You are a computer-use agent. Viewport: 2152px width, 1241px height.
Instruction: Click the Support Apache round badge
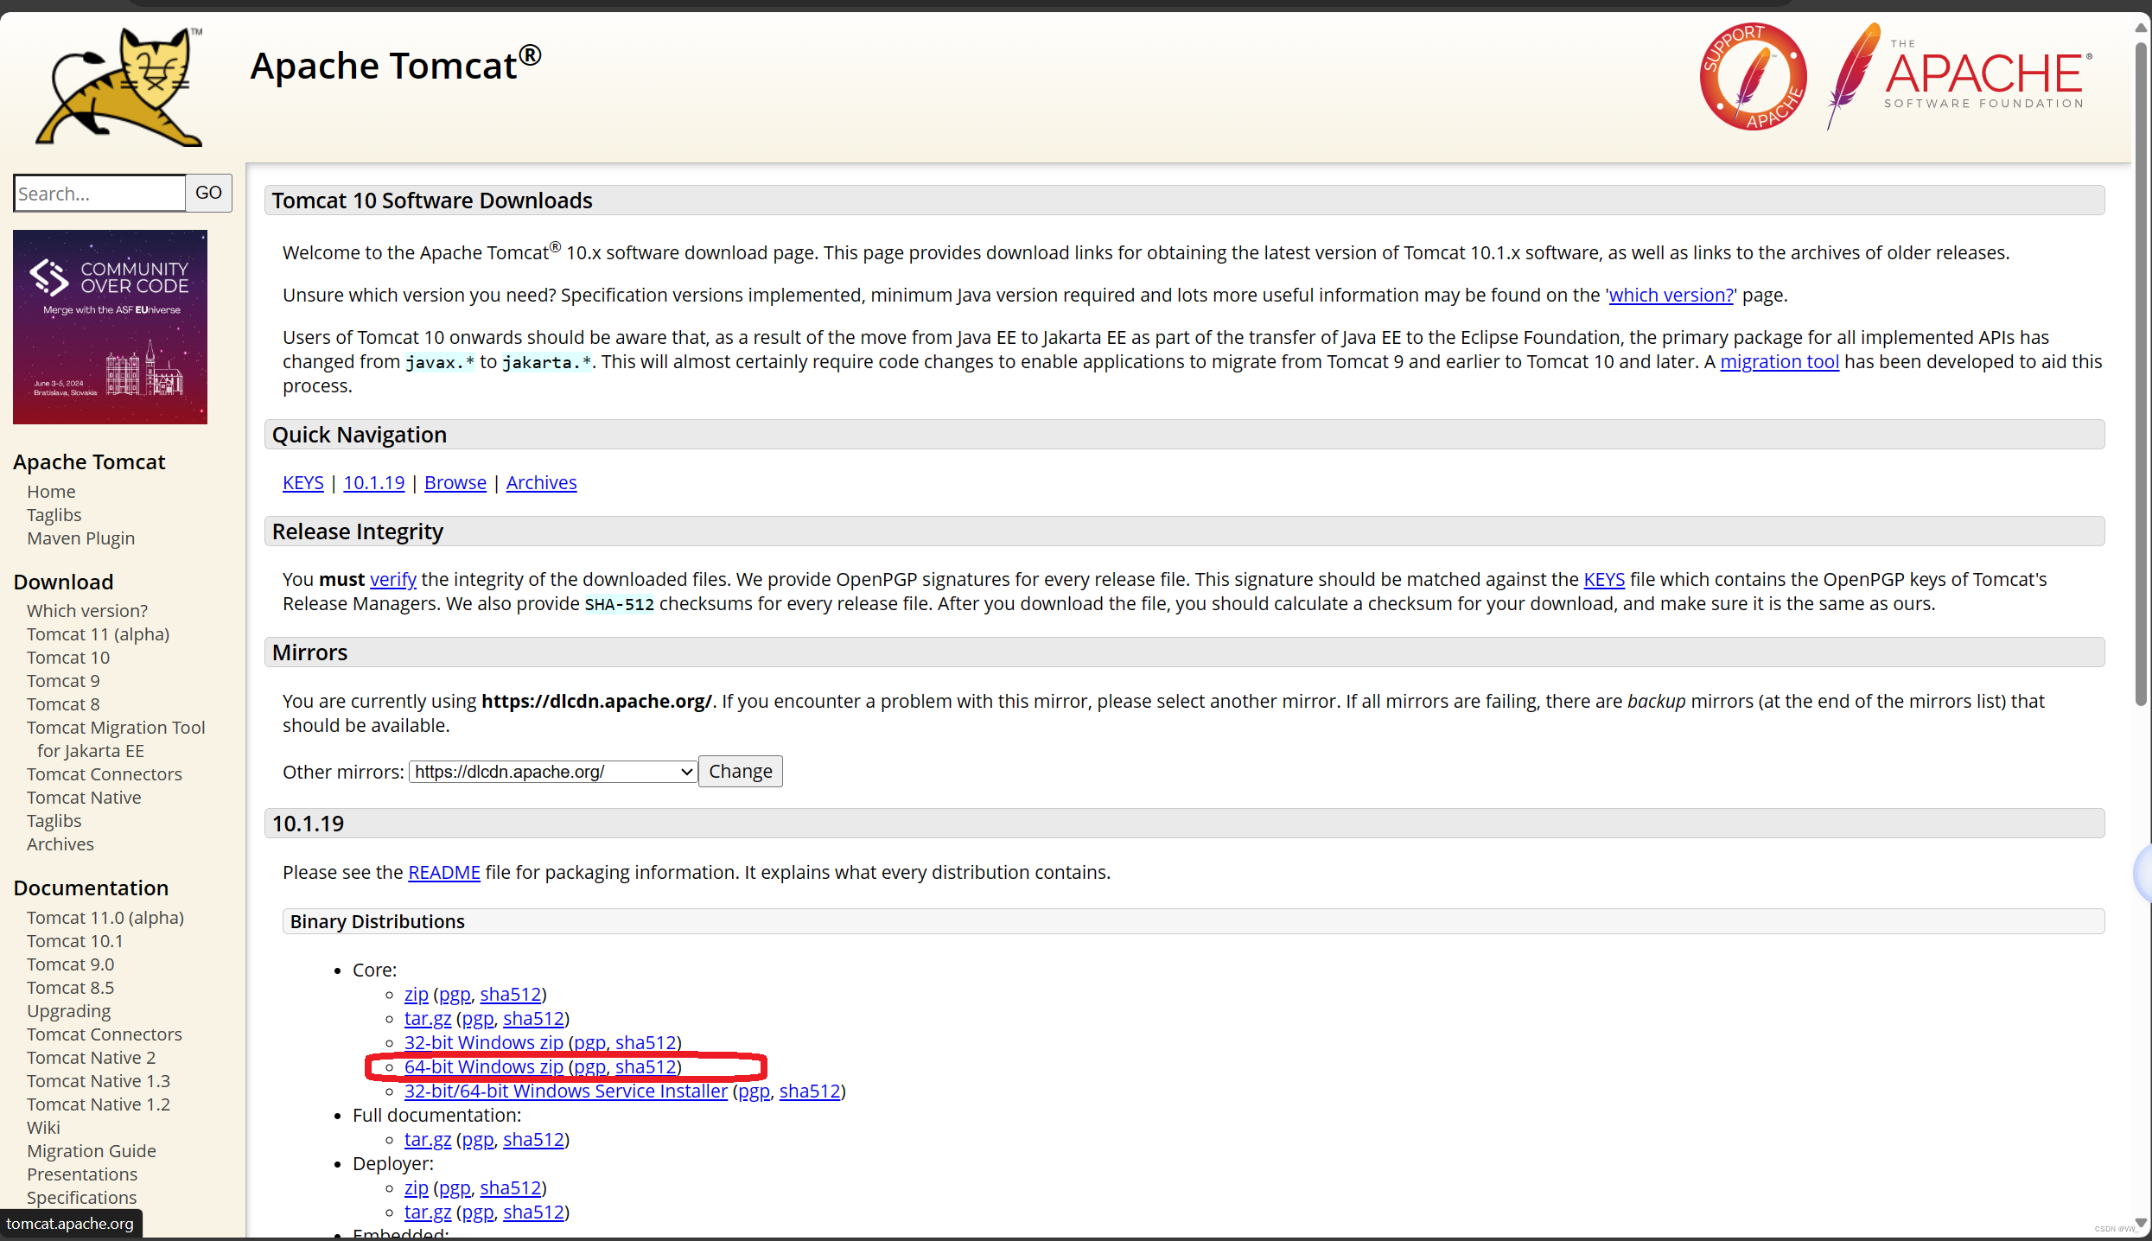click(x=1753, y=76)
